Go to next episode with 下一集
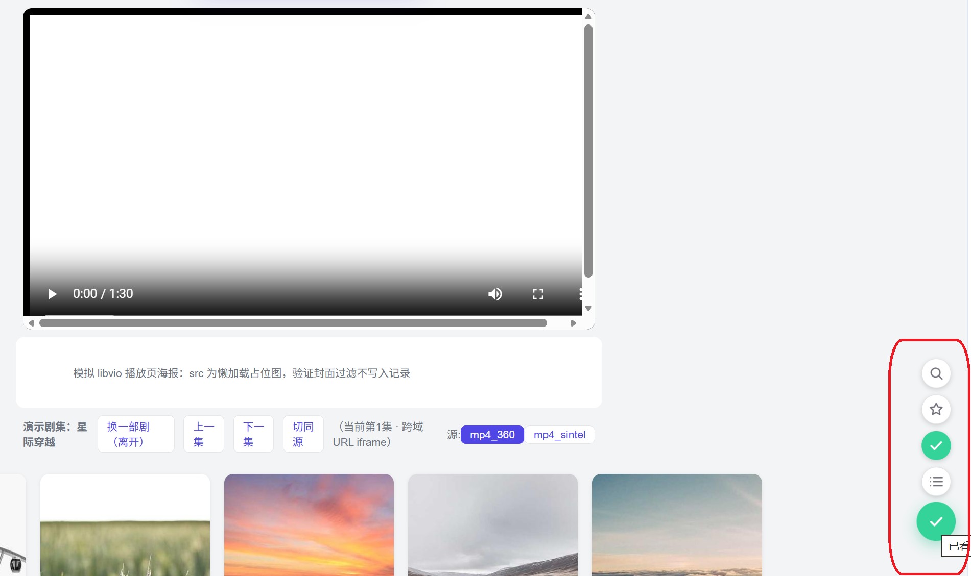The height and width of the screenshot is (576, 971). click(x=253, y=434)
